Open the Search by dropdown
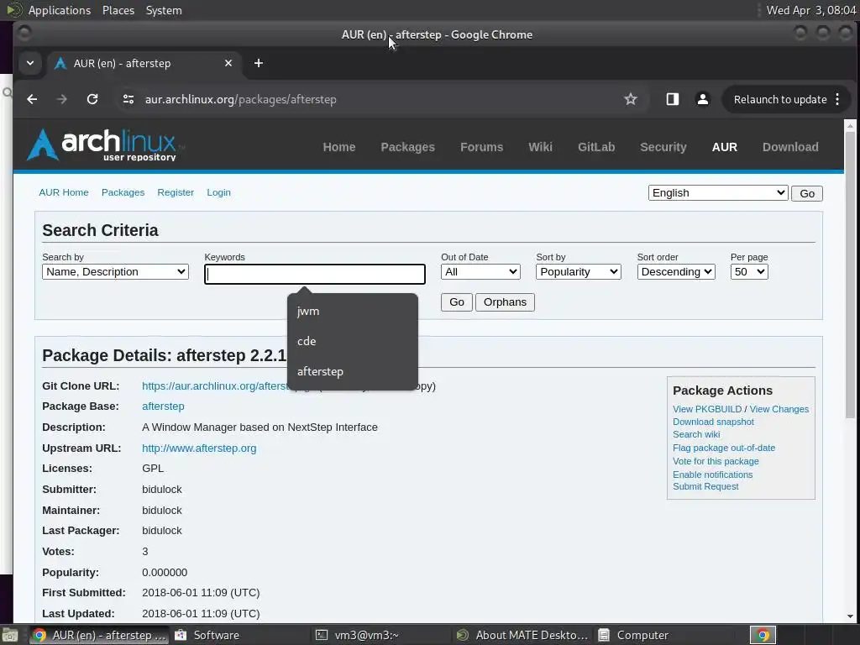Viewport: 860px width, 645px height. 115,272
